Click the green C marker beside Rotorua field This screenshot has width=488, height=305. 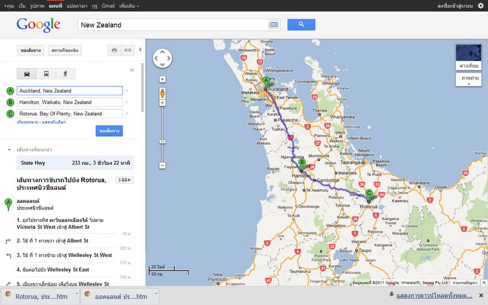[10, 113]
